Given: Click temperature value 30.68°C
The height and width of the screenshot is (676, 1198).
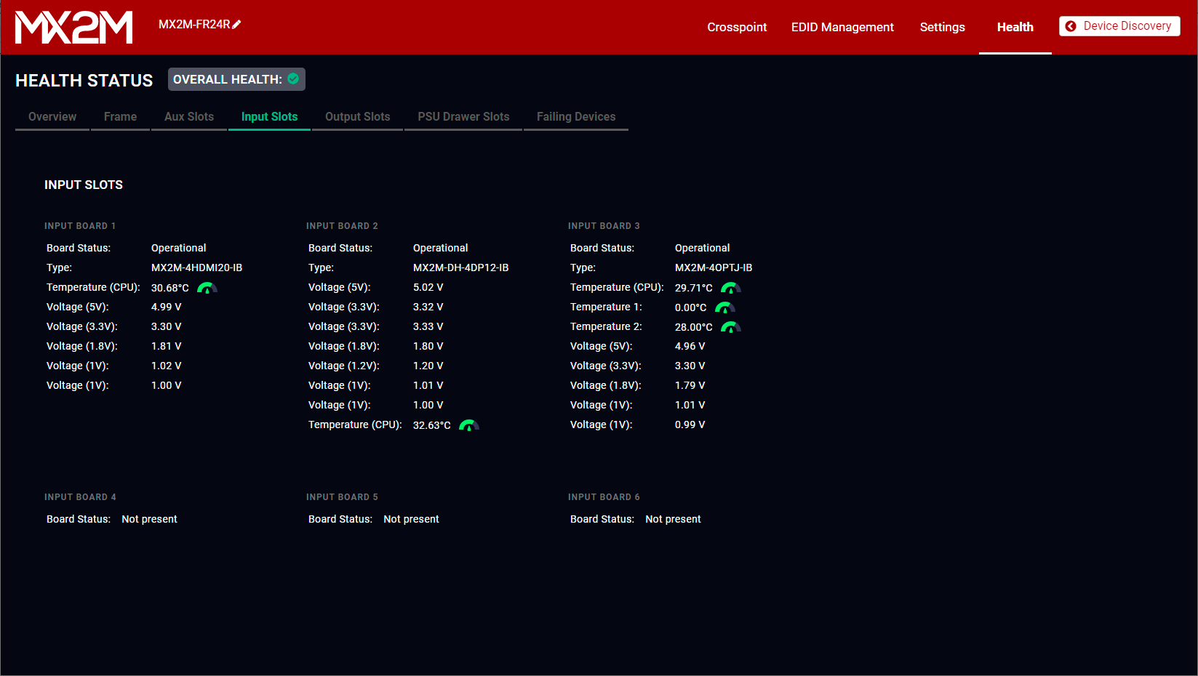Looking at the screenshot, I should coord(169,288).
